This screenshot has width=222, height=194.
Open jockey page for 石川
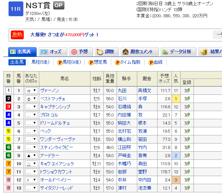tap(122, 99)
